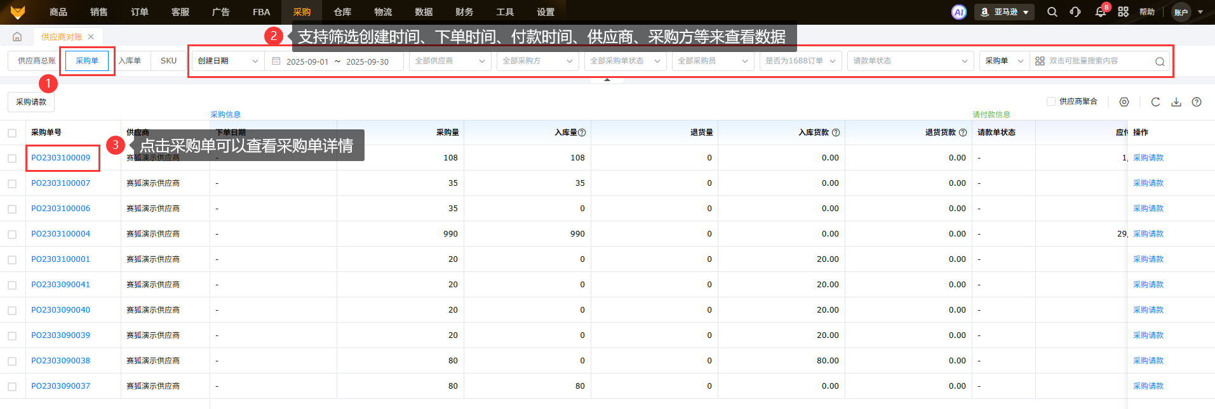Enable the 供应商聚合 checkbox

point(1051,101)
